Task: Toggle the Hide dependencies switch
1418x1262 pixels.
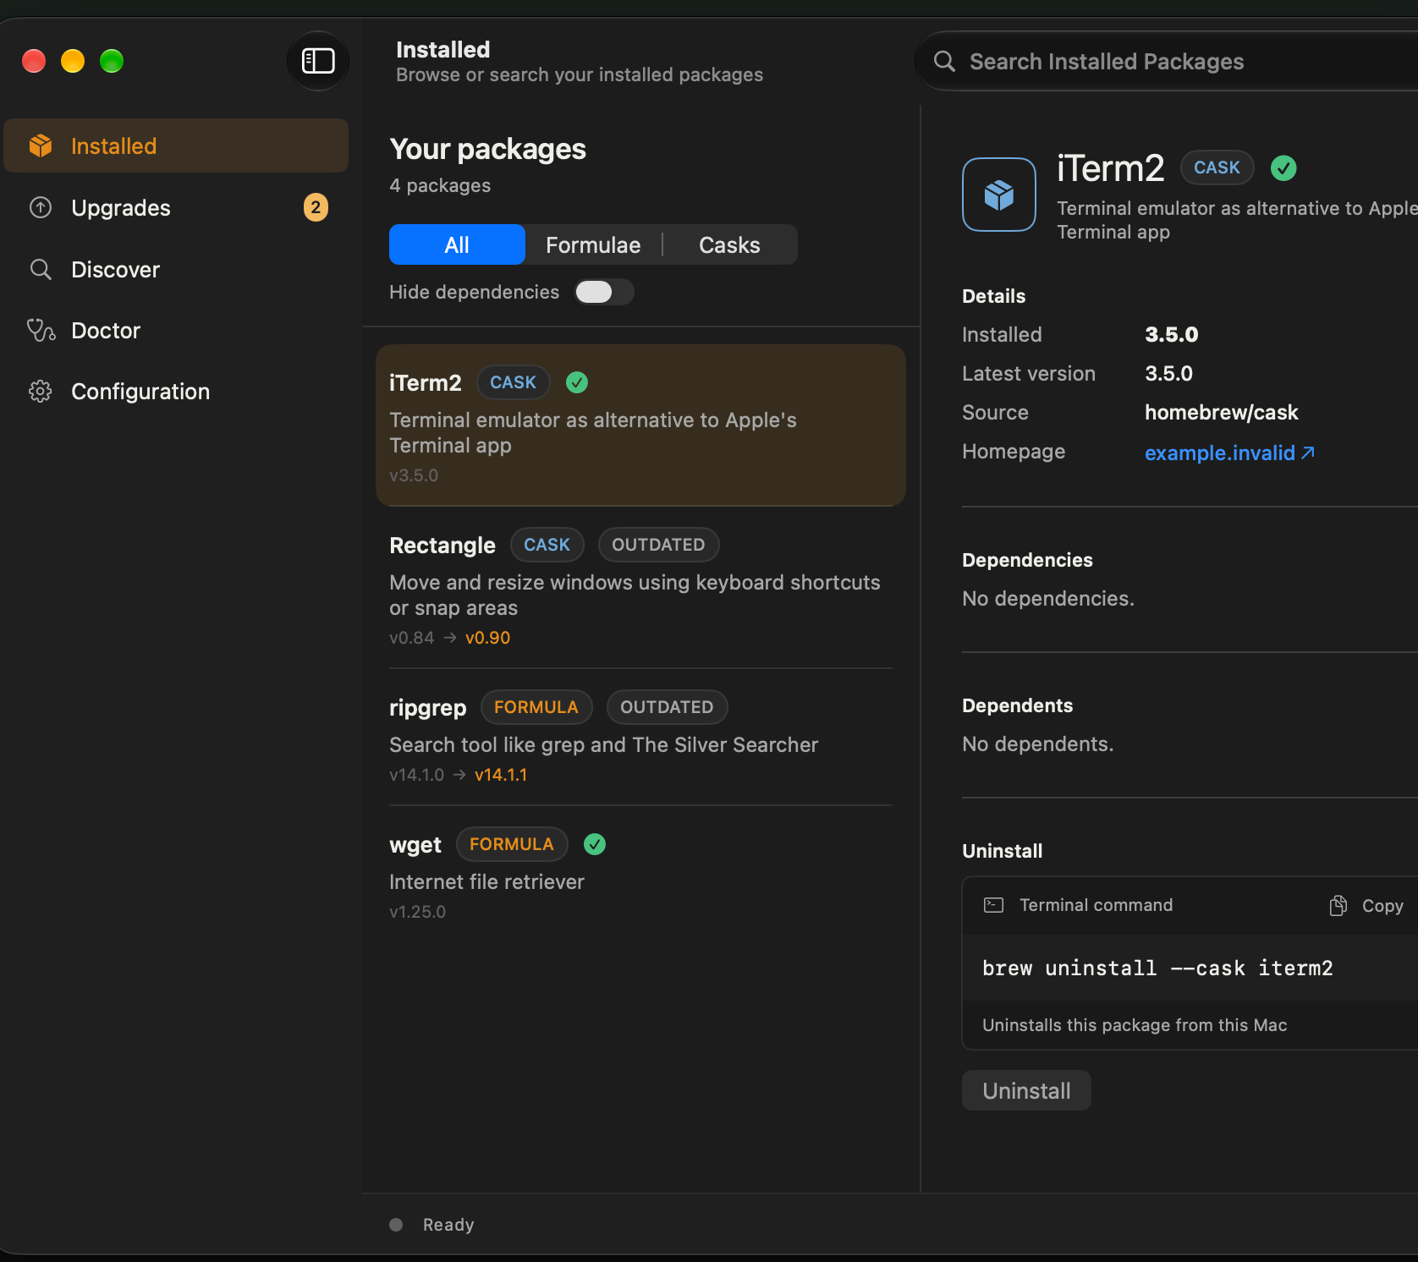Action: (x=604, y=292)
